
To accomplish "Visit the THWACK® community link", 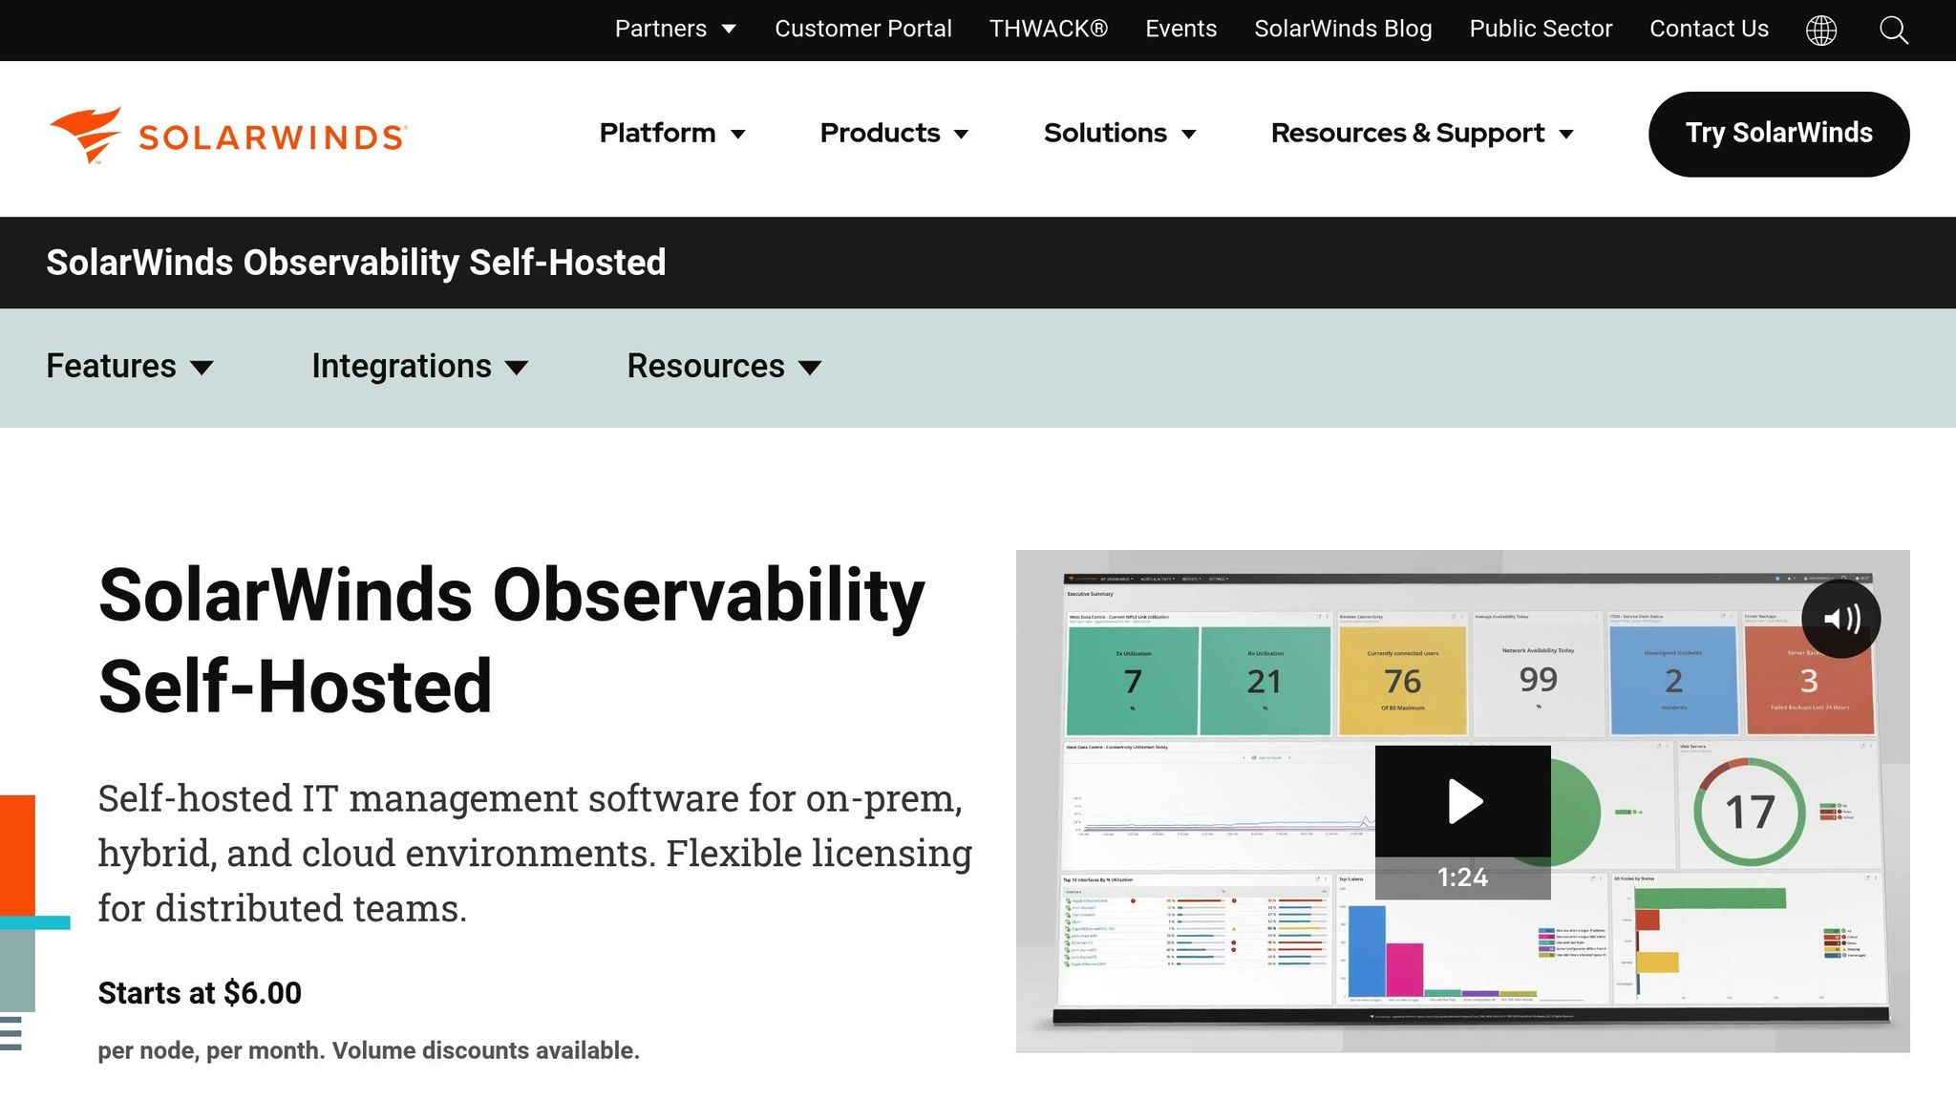I will coord(1049,29).
